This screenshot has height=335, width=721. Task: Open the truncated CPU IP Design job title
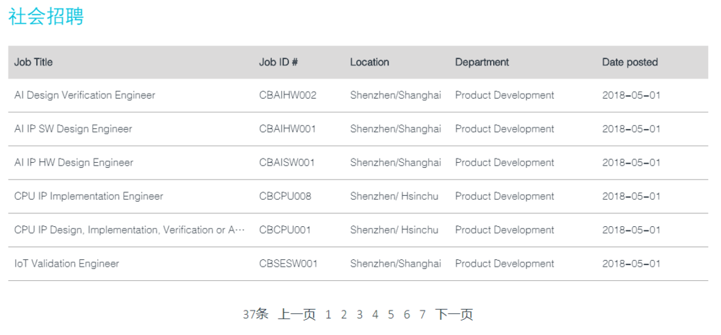point(129,230)
